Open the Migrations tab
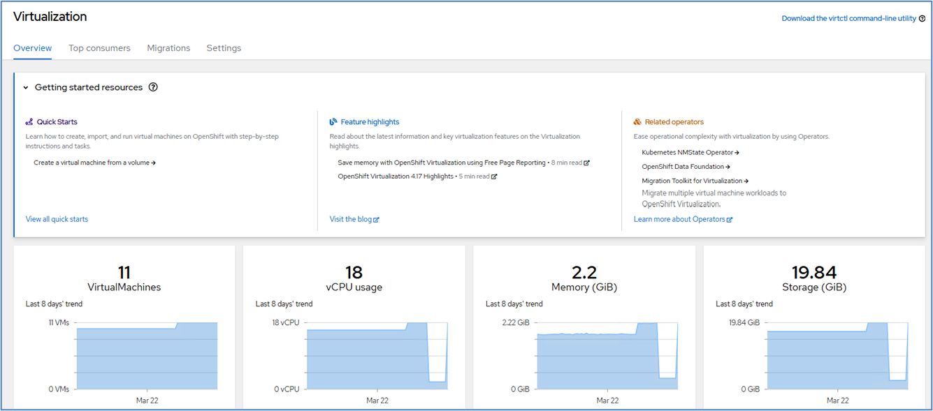 coord(168,48)
